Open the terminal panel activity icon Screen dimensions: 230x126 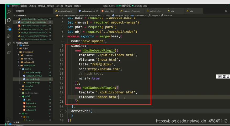point(9,52)
